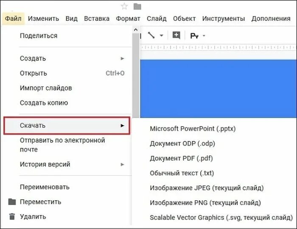Click the blue slide canvas

pyautogui.click(x=218, y=88)
